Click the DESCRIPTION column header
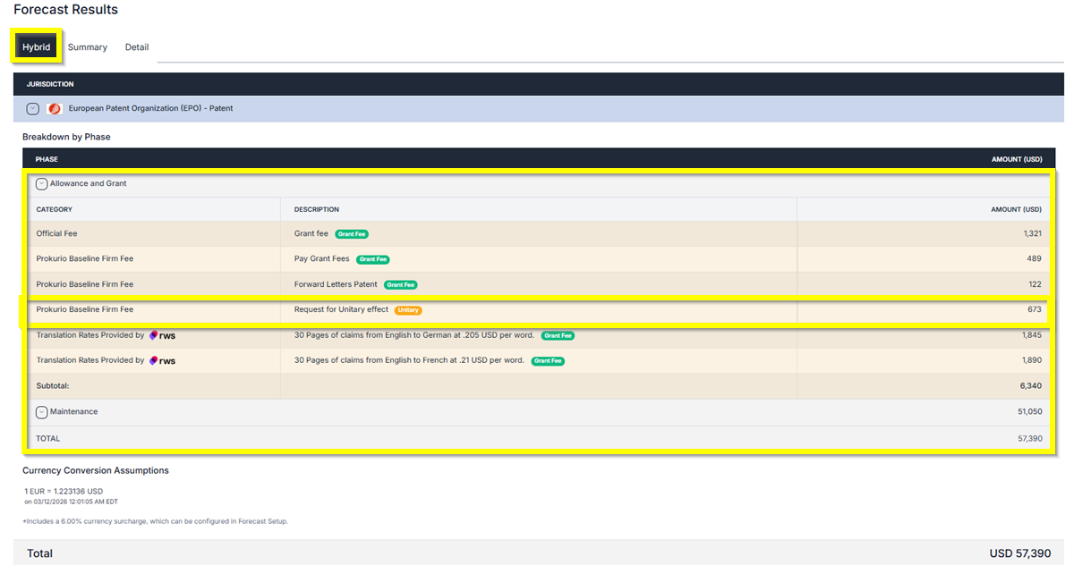The width and height of the screenshot is (1074, 565). click(316, 209)
